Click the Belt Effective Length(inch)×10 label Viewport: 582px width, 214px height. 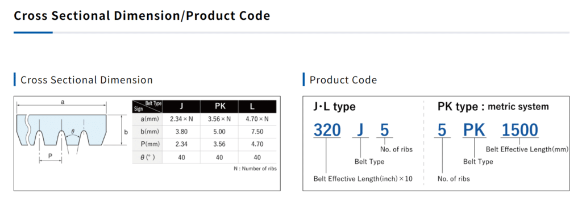tap(363, 179)
